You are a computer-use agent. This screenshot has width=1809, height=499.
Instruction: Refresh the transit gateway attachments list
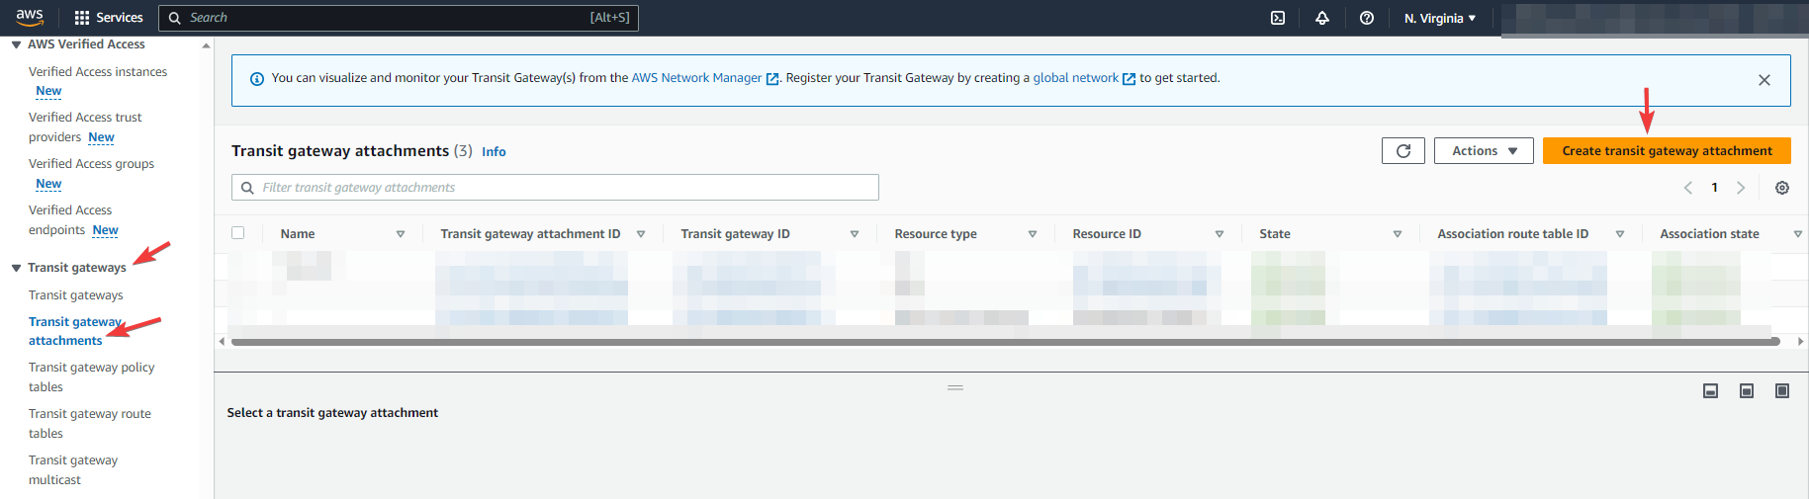[x=1403, y=151]
